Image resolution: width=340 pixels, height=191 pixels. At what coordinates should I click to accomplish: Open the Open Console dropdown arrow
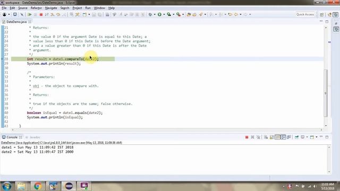(x=317, y=137)
